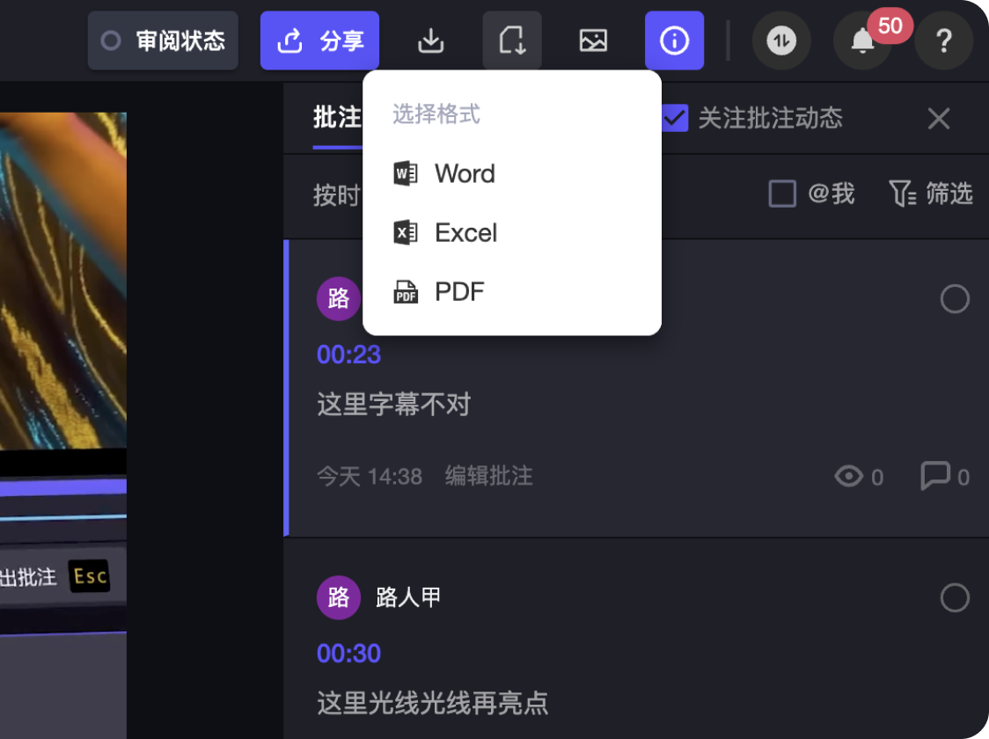The height and width of the screenshot is (739, 989).
Task: Open replies comment bubble icon on 00:23 annotation
Action: 935,476
